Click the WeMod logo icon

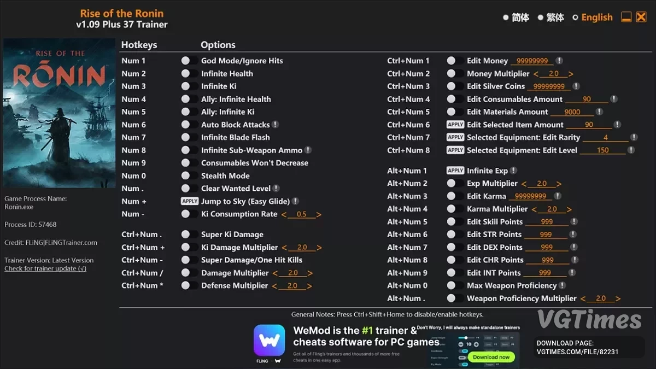coord(269,341)
